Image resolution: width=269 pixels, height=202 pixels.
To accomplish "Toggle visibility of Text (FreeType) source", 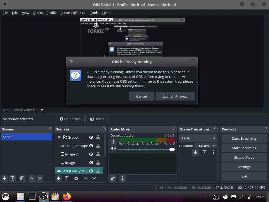I will click(x=91, y=146).
